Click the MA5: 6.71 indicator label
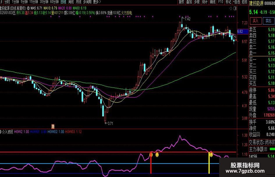Screen dimensions: 275x177 pyautogui.click(x=36, y=8)
